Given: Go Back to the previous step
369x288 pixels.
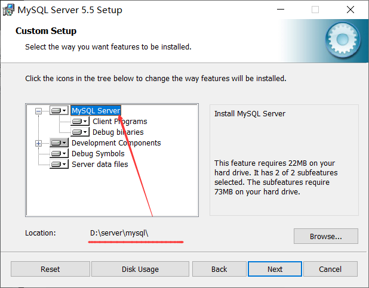Looking at the screenshot, I should pyautogui.click(x=219, y=269).
